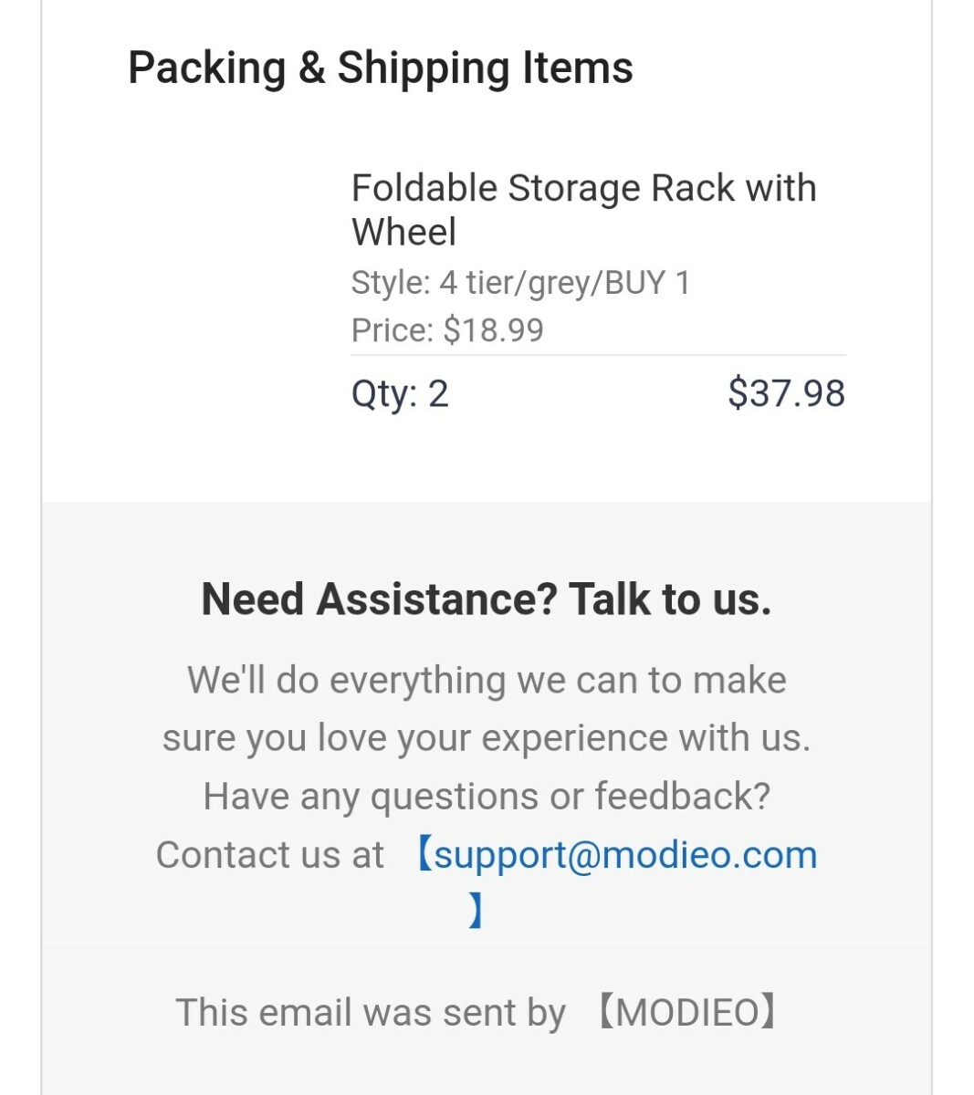
Task: Click the closing bracket below the support email
Action: click(476, 911)
